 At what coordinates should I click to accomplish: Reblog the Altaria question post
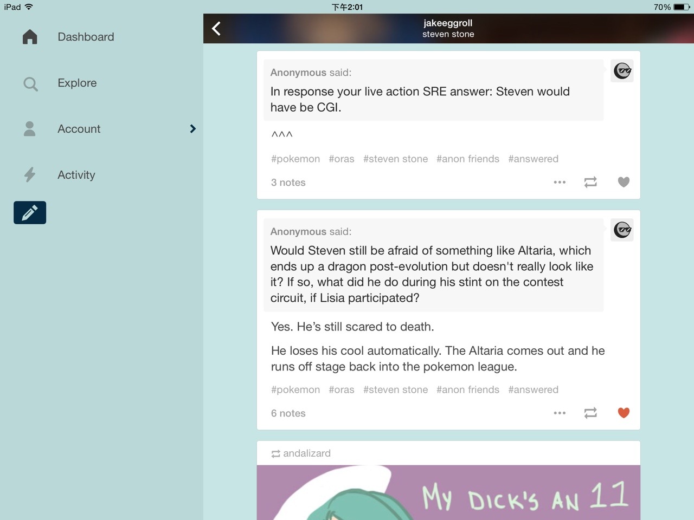[x=590, y=413]
